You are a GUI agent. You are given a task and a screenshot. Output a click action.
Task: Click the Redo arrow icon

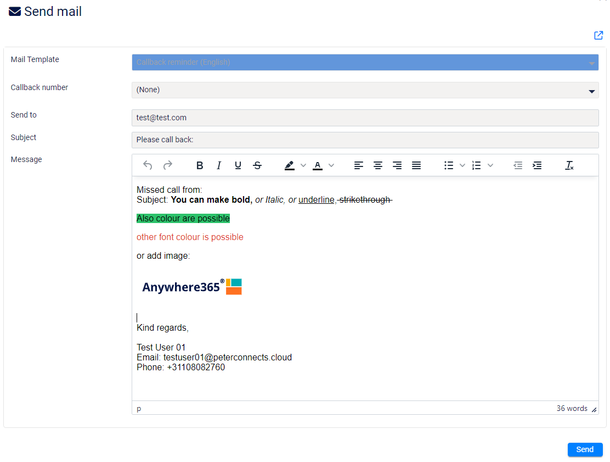coord(168,165)
